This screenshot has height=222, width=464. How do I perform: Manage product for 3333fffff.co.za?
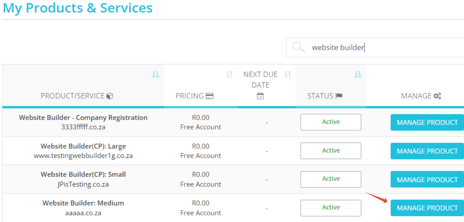pyautogui.click(x=427, y=122)
